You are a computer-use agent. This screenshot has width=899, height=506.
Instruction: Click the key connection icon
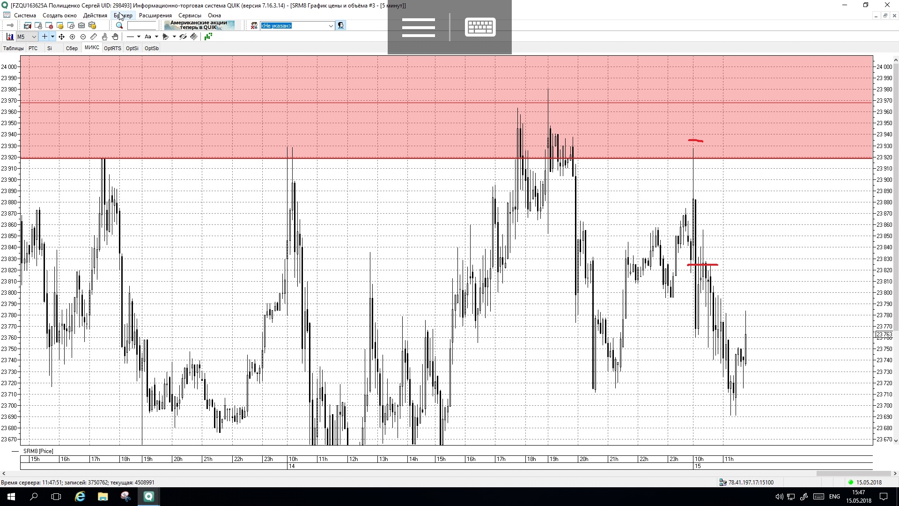pos(9,26)
